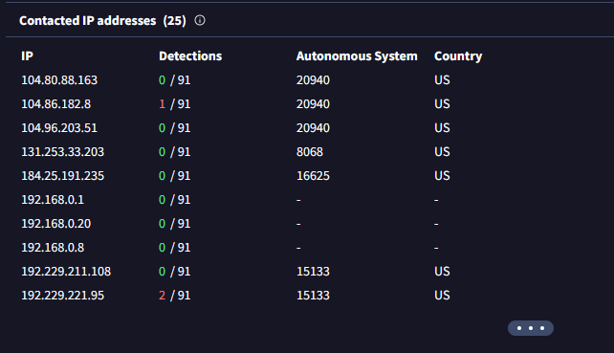Expand more IP addresses with the ellipsis button
Image resolution: width=614 pixels, height=353 pixels.
click(531, 328)
